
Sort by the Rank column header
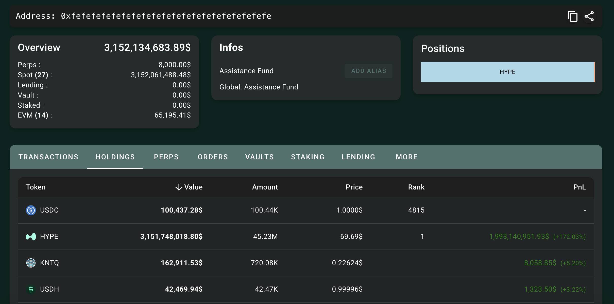(x=416, y=187)
